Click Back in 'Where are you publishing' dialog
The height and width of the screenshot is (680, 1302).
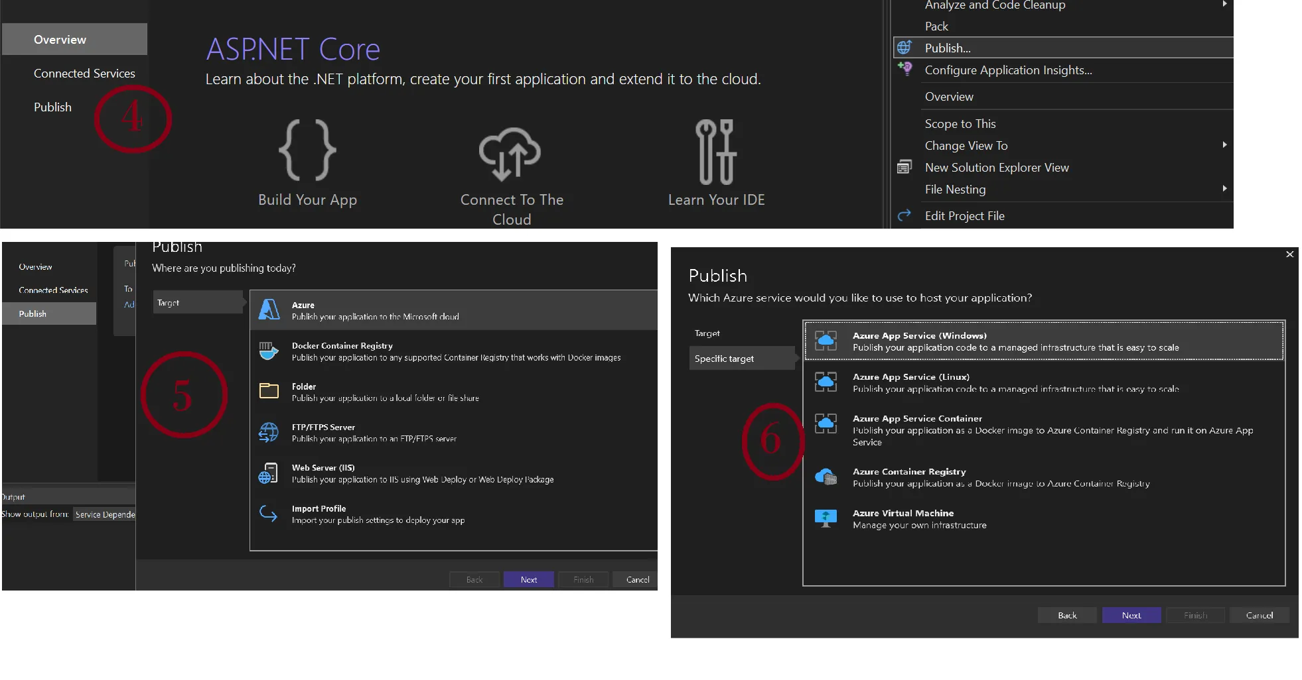tap(474, 580)
